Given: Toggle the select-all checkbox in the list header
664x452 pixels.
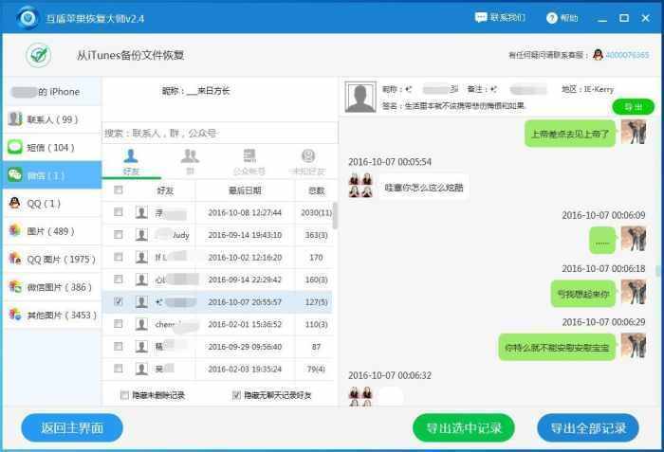Looking at the screenshot, I should 119,190.
